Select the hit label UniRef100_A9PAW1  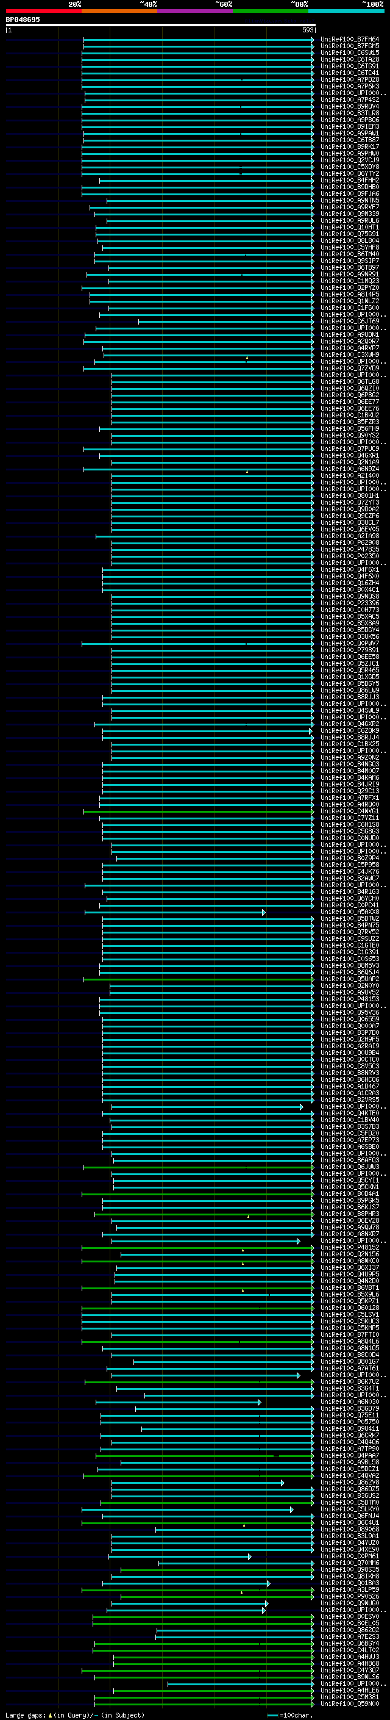(x=350, y=133)
